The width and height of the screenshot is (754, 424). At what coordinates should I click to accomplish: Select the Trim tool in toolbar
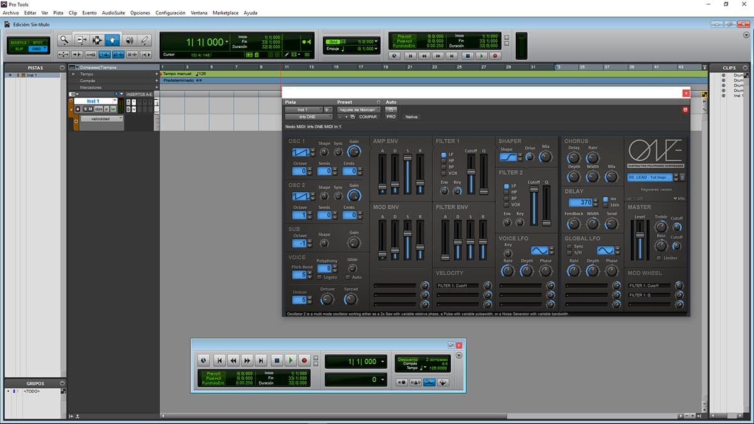click(82, 40)
